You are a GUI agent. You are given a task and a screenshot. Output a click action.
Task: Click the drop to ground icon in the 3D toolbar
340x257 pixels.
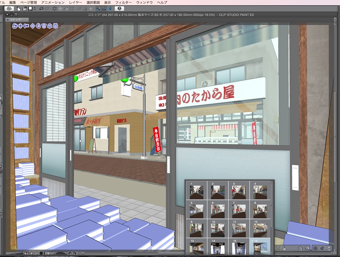(x=285, y=248)
